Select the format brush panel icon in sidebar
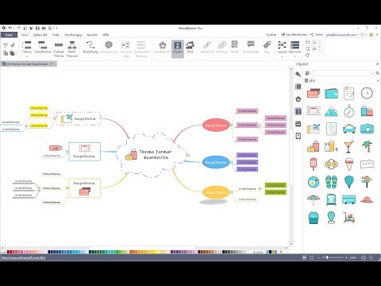Viewport: 381px width, 286px height. pyautogui.click(x=298, y=74)
